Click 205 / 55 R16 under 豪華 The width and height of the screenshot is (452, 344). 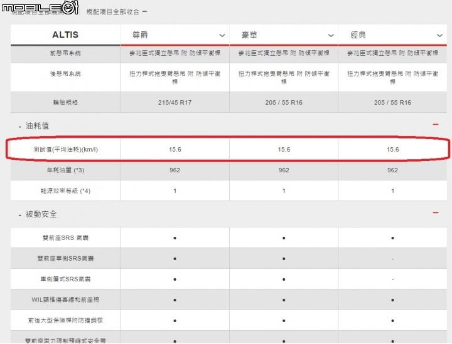[x=284, y=103]
